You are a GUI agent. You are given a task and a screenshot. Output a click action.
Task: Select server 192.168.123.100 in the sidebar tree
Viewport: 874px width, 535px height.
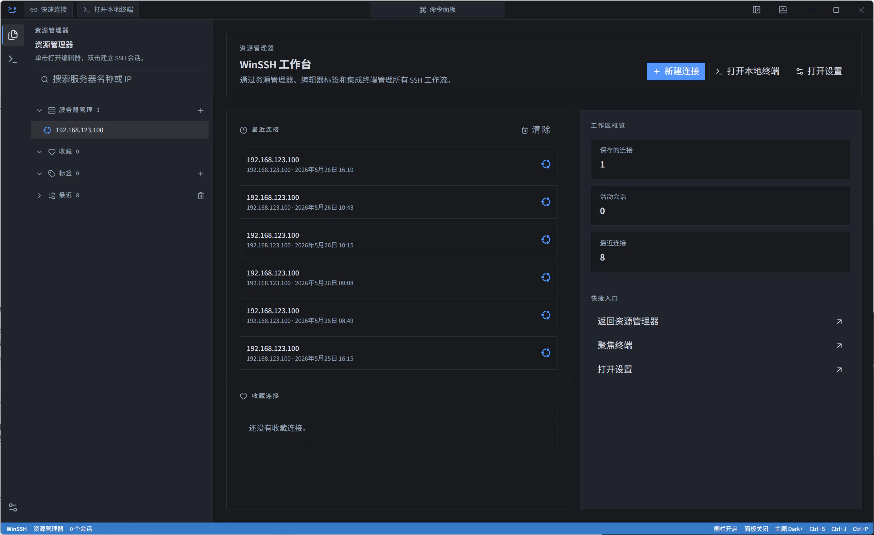pos(120,130)
